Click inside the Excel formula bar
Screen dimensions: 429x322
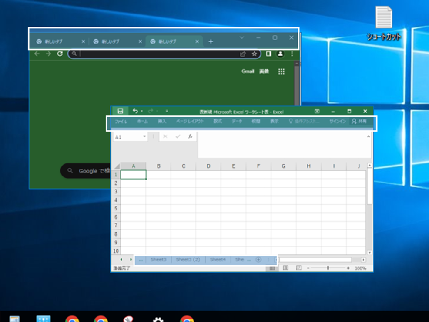[282, 145]
